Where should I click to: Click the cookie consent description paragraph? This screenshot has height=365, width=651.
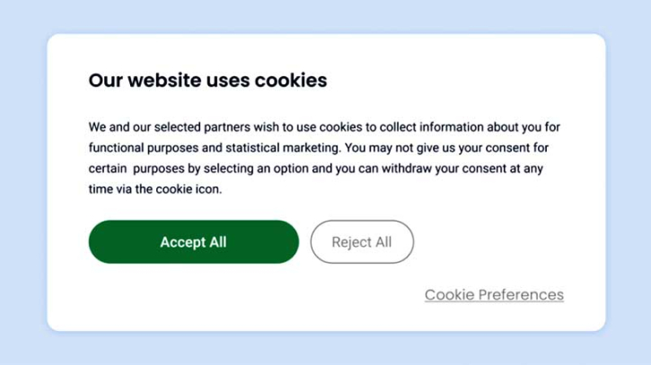click(x=324, y=158)
